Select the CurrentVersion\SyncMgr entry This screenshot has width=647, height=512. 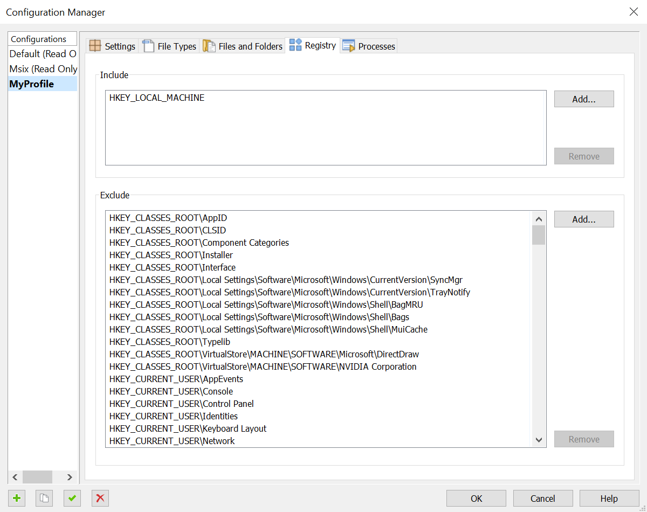[x=286, y=280]
